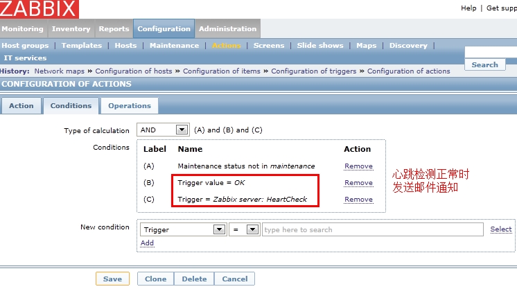This screenshot has width=517, height=289.
Task: Open the Reports menu
Action: (114, 28)
